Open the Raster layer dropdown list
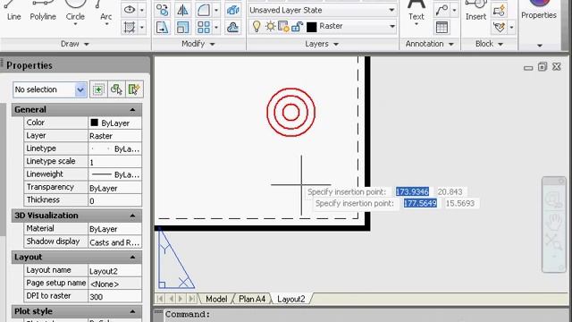This screenshot has width=572, height=322. tap(392, 26)
